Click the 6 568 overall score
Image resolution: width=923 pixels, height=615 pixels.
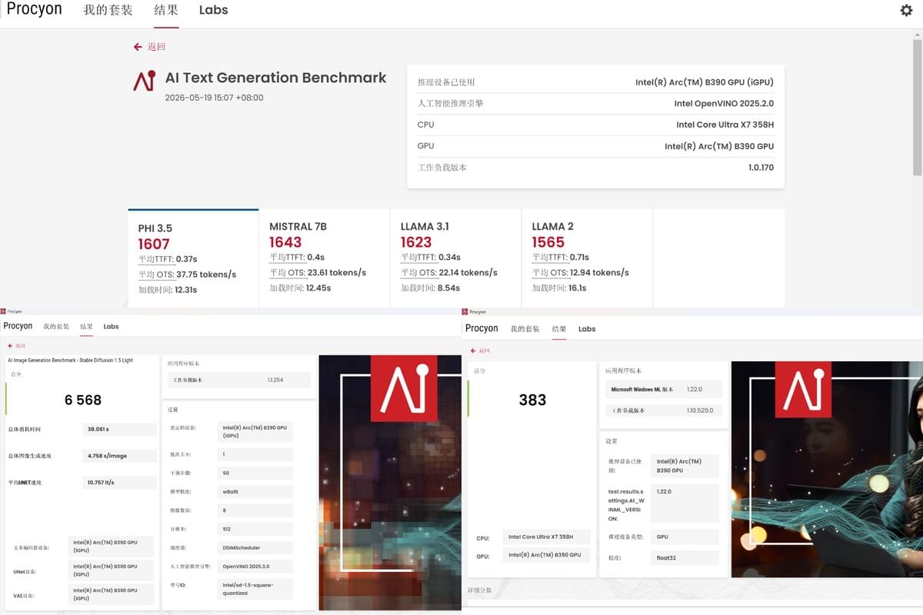(83, 400)
